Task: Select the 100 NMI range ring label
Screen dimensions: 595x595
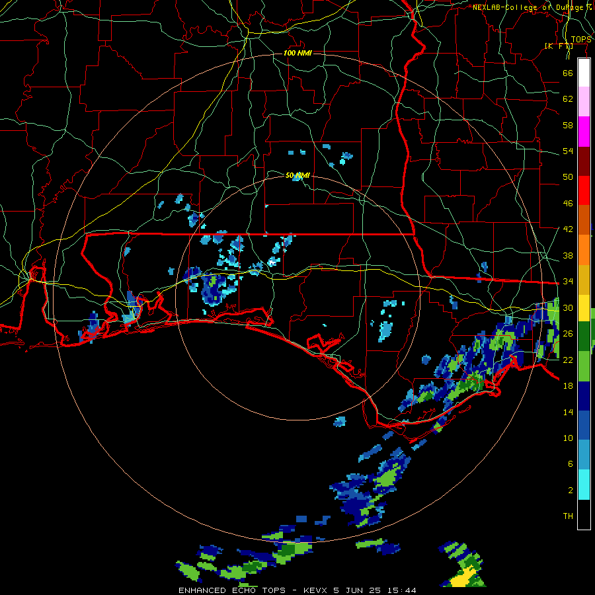Action: tap(297, 53)
